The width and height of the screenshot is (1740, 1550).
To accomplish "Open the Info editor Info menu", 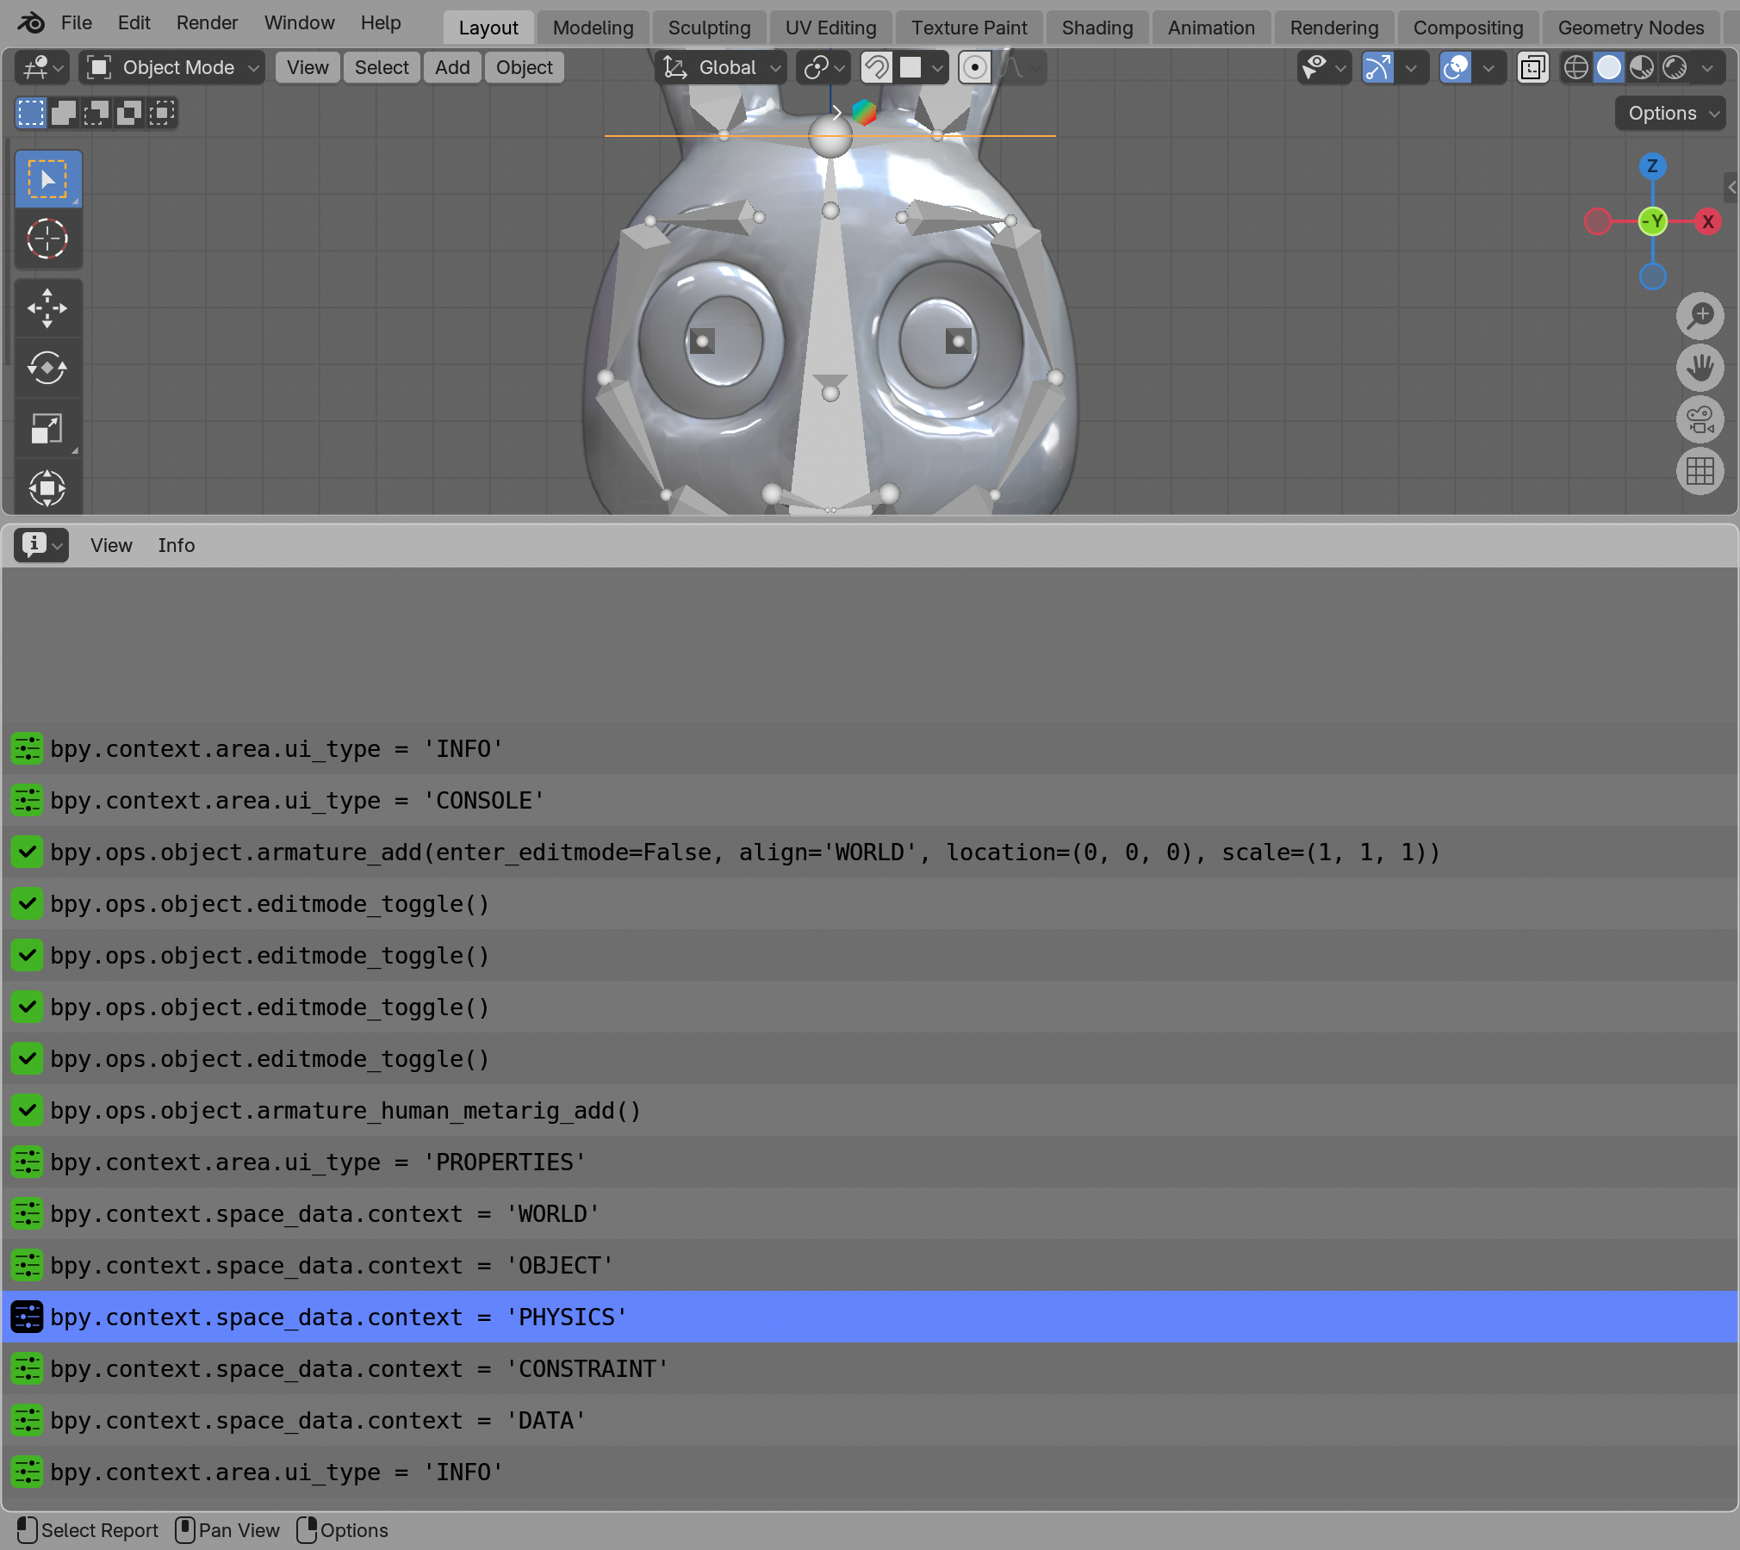I will click(x=176, y=545).
